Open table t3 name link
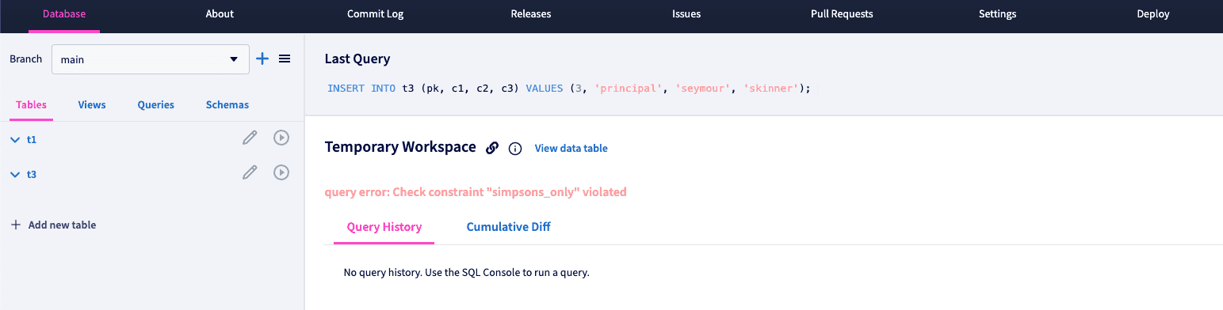The height and width of the screenshot is (310, 1223). coord(32,174)
